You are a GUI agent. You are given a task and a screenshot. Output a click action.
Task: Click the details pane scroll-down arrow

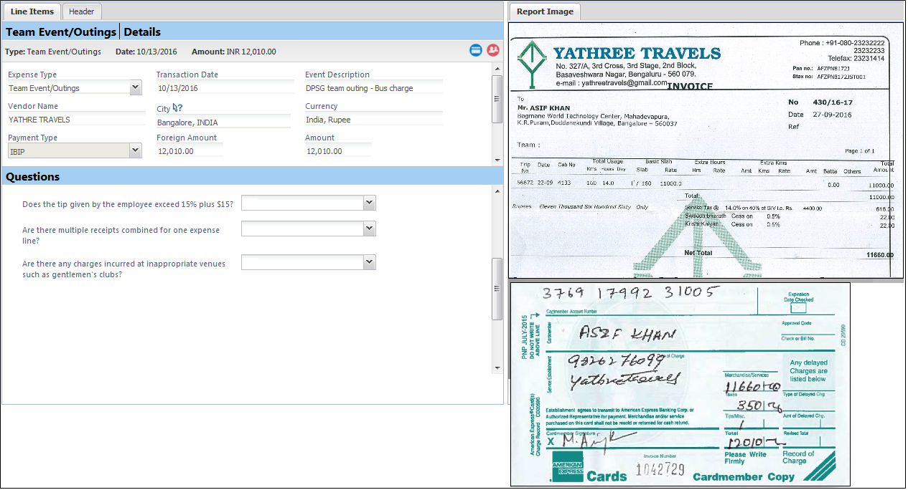click(x=497, y=160)
